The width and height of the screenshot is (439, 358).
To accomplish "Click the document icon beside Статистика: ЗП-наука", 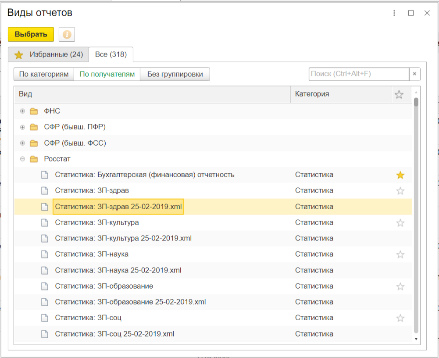I will (45, 254).
